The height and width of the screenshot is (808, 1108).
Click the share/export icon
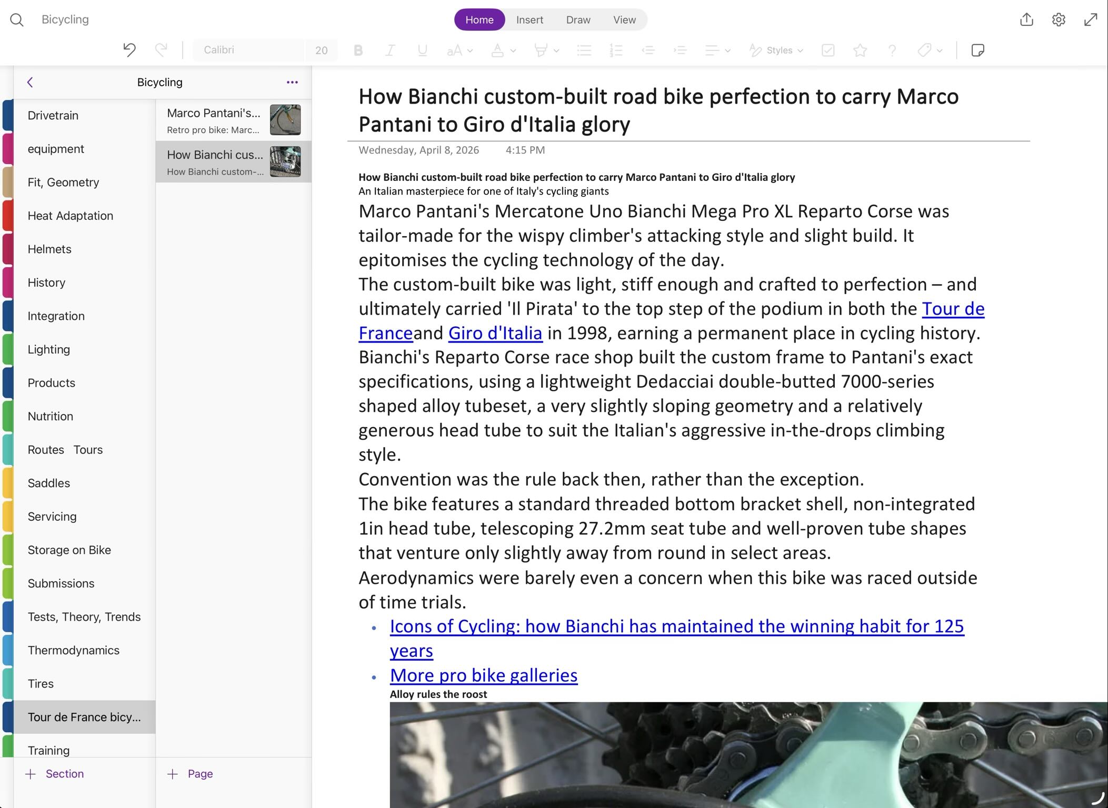tap(1026, 20)
